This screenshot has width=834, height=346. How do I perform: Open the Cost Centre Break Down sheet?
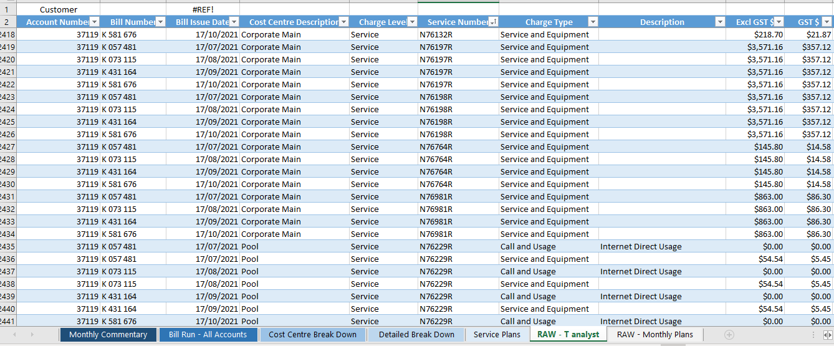click(312, 335)
